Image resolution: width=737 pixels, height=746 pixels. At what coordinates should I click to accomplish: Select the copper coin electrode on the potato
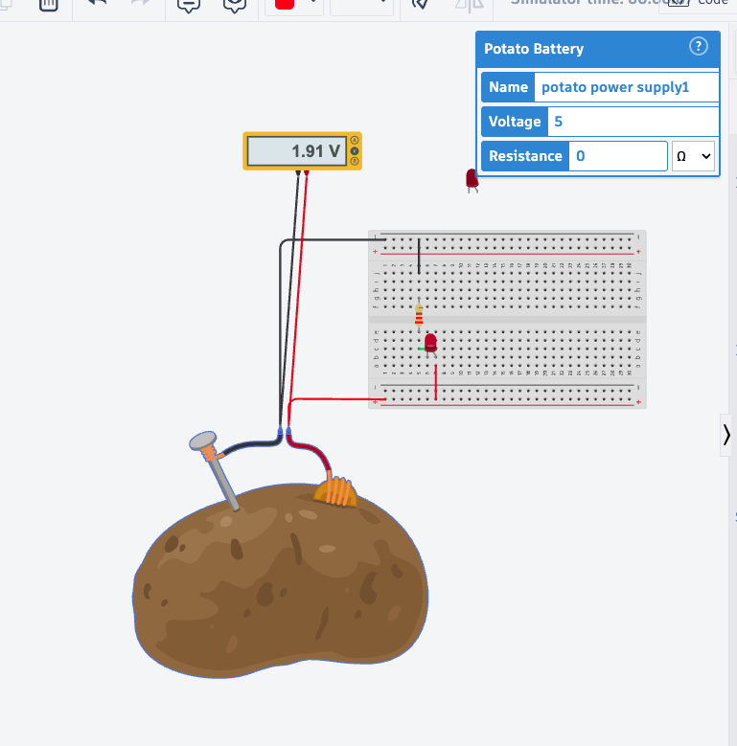pyautogui.click(x=335, y=491)
